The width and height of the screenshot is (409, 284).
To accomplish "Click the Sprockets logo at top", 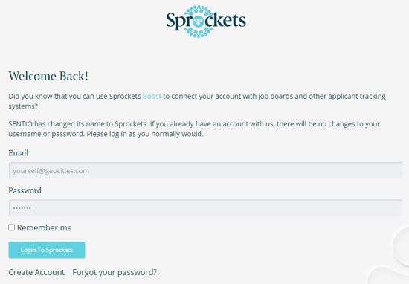I will click(x=206, y=22).
